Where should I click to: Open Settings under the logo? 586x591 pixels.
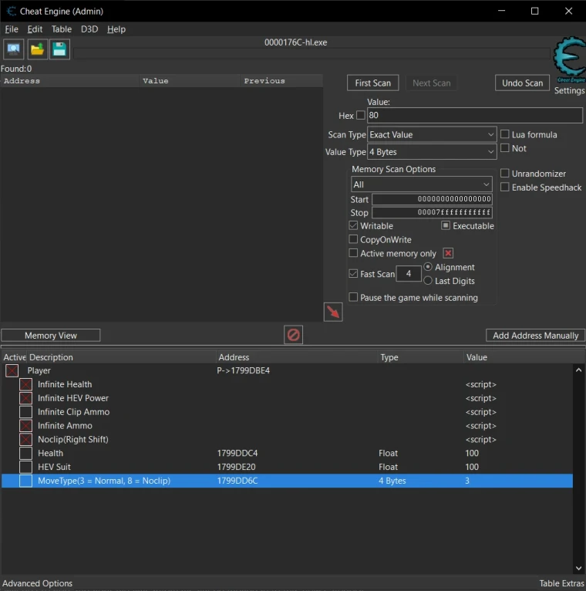[570, 90]
